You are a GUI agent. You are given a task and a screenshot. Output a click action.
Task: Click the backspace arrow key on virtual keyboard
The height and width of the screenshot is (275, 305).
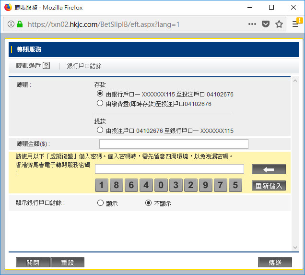[269, 169]
